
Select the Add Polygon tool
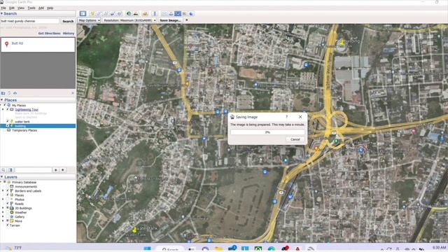99,13
